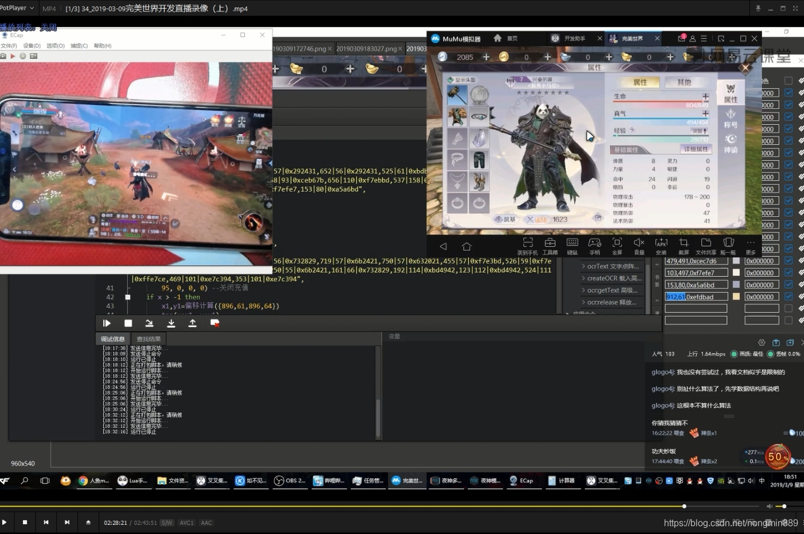The height and width of the screenshot is (534, 804).
Task: Open ECap 文件(F) menu
Action: pos(9,46)
